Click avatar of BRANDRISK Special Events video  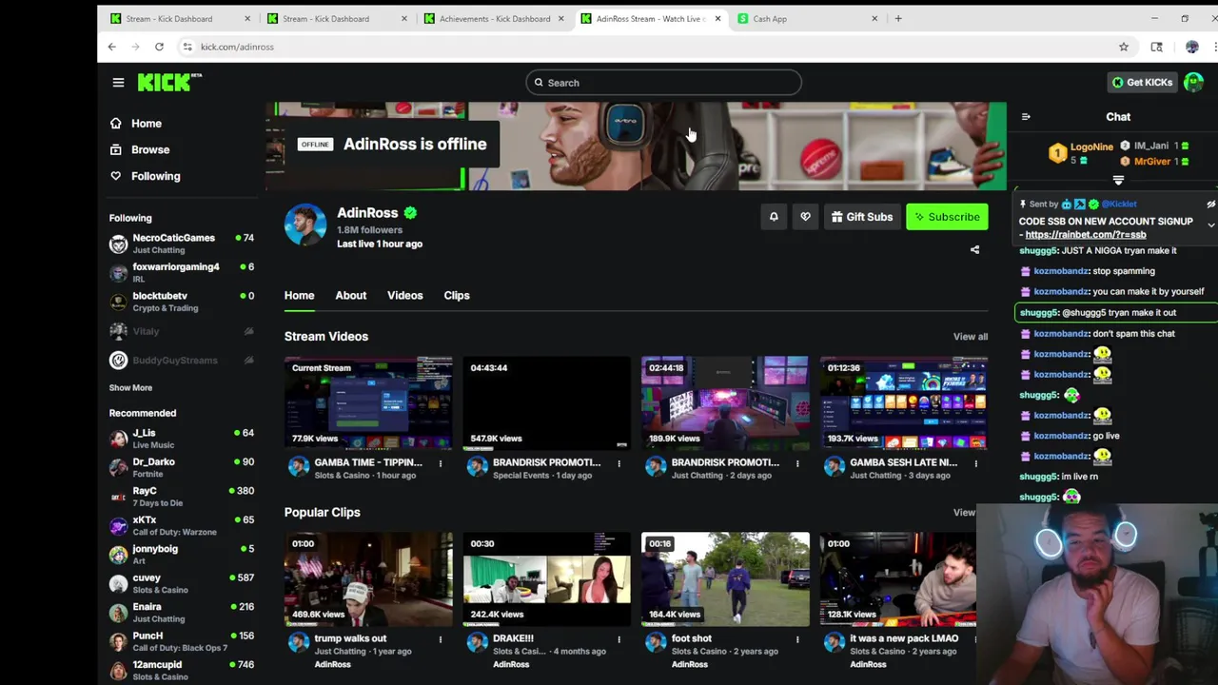pyautogui.click(x=478, y=466)
